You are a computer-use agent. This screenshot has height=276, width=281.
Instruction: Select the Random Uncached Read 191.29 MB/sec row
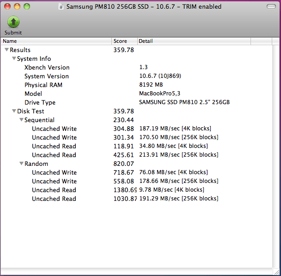(x=136, y=199)
